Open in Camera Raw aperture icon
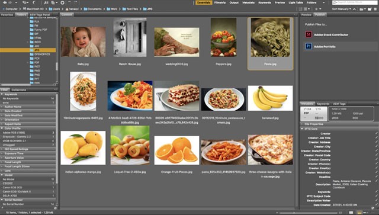Image resolution: width=379 pixels, height=215 pixels. pyautogui.click(x=62, y=2)
